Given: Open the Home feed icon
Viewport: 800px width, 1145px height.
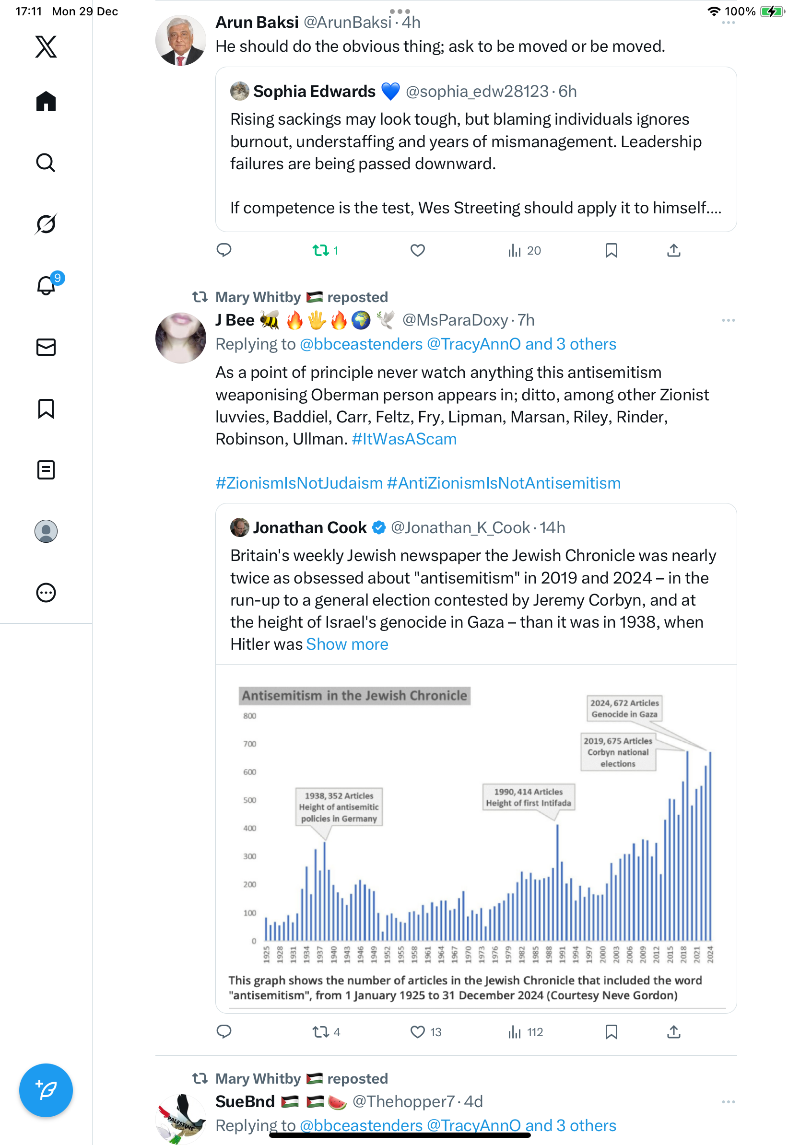Looking at the screenshot, I should 46,102.
